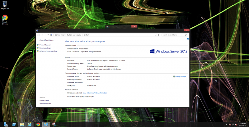Open Advanced system settings link
Image resolution: width=249 pixels, height=127 pixels.
pyautogui.click(x=49, y=51)
